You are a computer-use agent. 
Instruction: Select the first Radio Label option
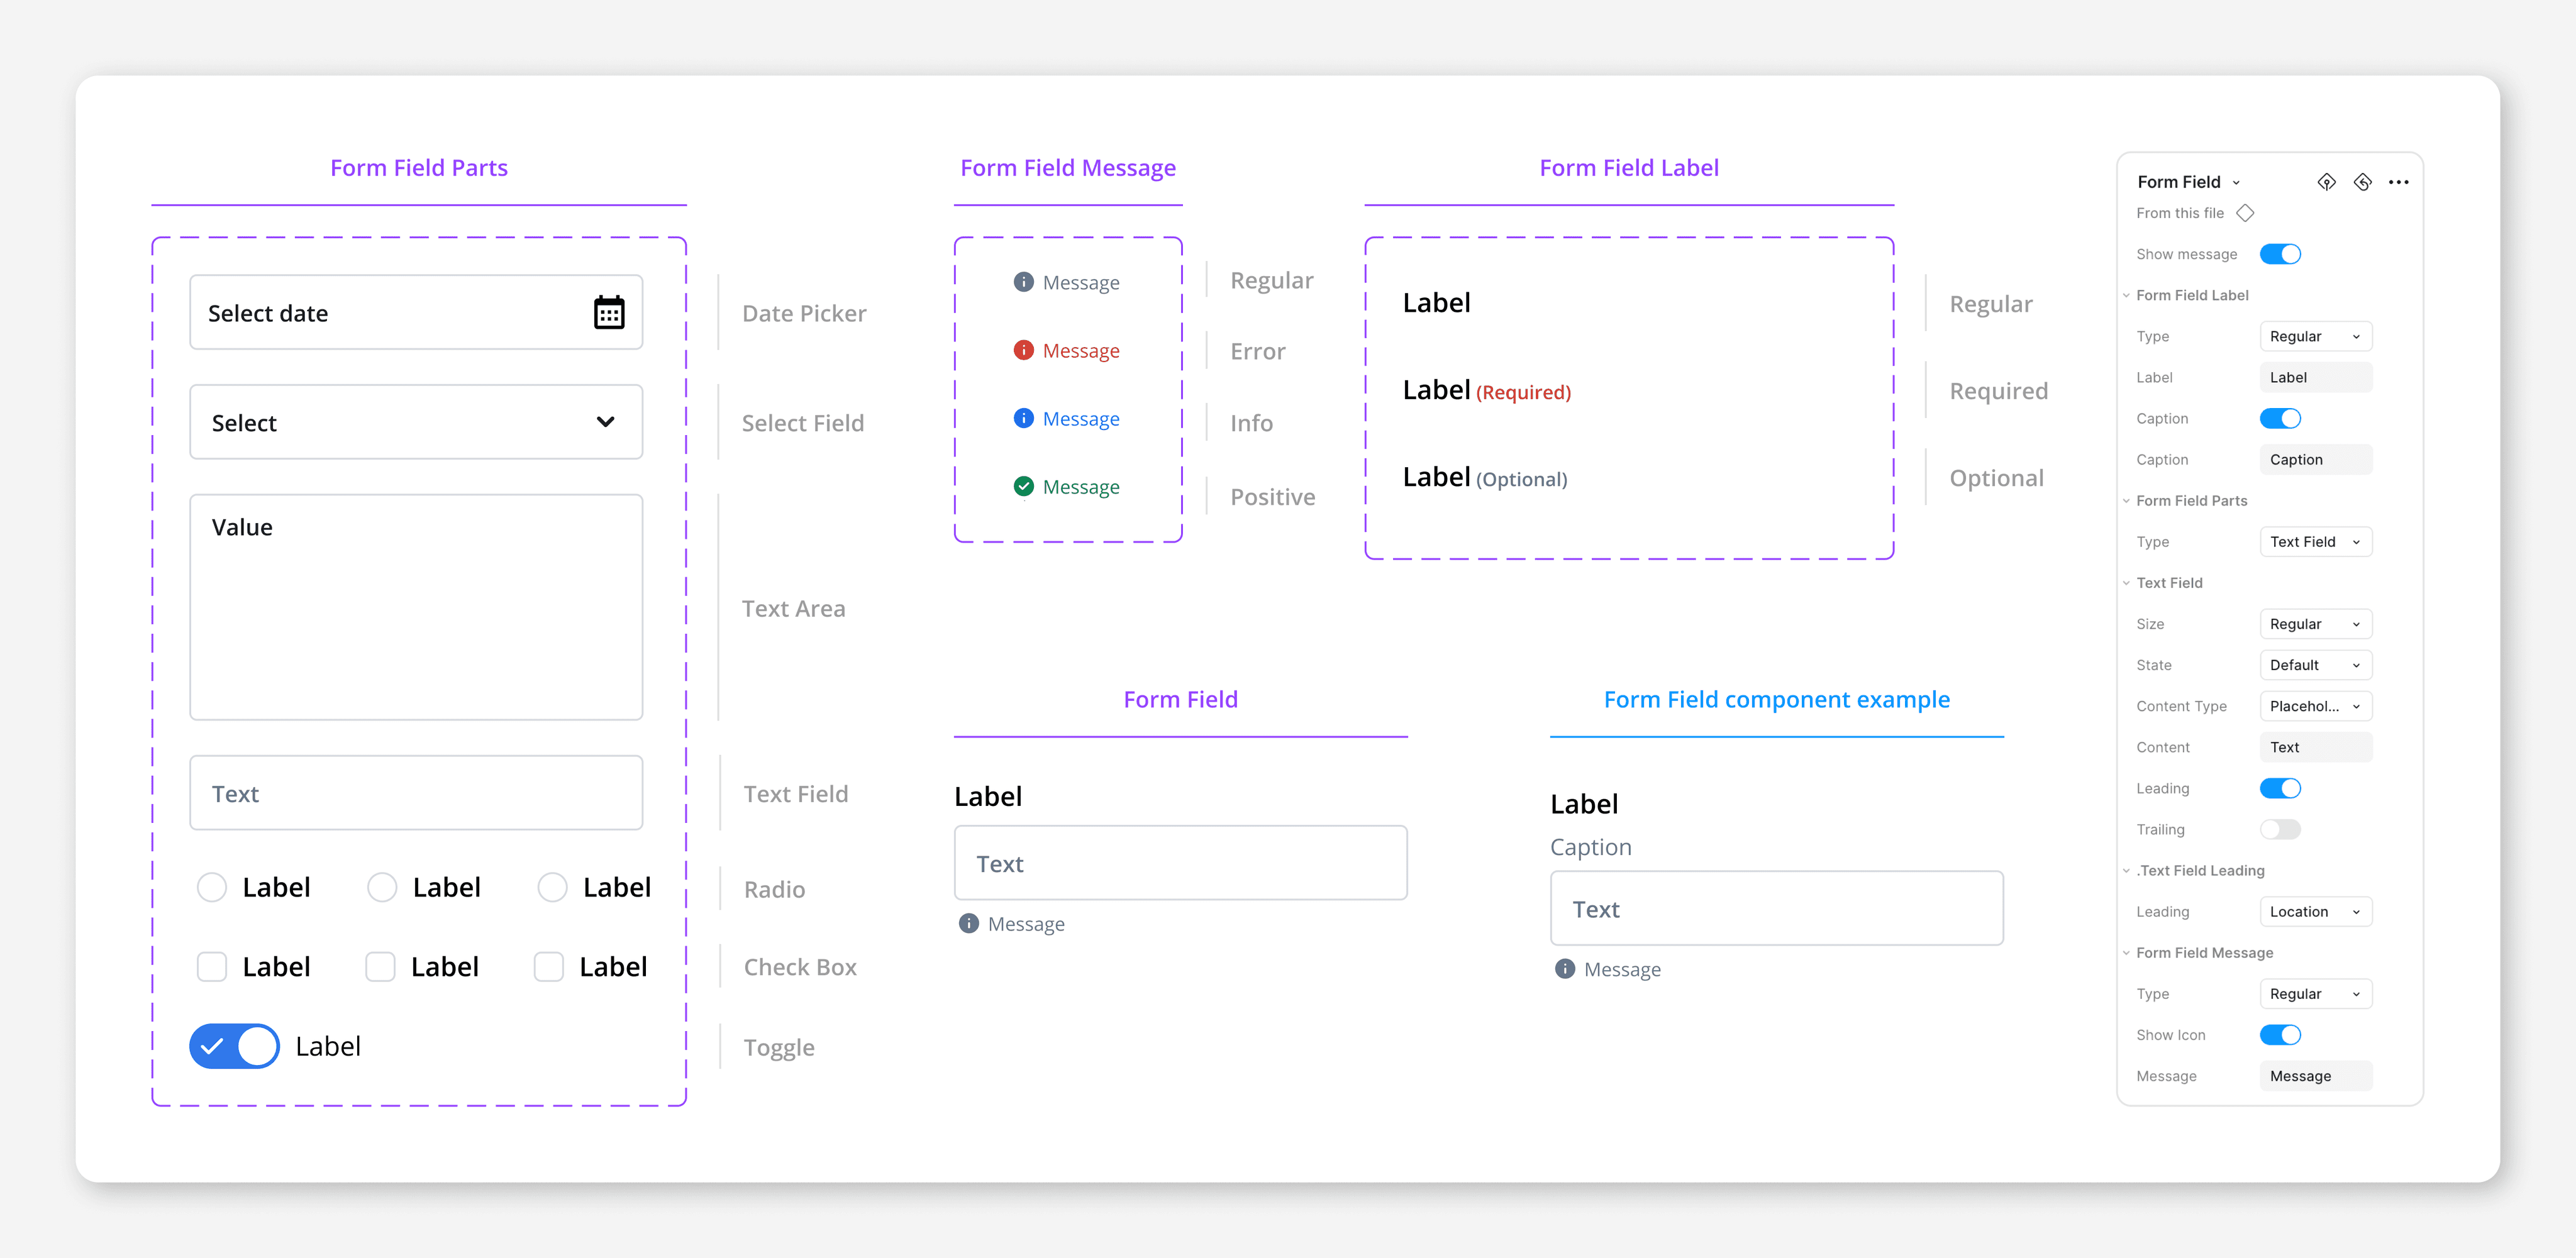[212, 887]
